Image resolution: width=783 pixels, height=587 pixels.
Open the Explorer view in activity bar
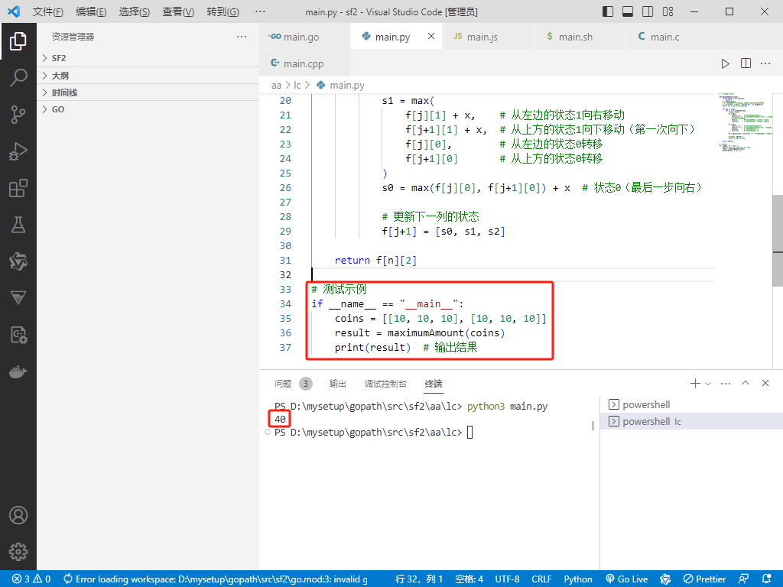(18, 41)
